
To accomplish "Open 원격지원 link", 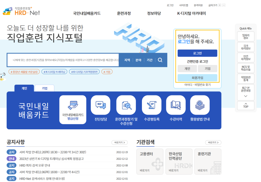I will (x=198, y=5).
